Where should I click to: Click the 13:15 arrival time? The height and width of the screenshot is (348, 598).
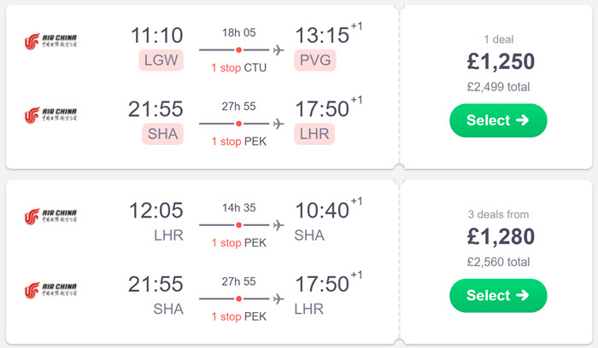point(322,36)
